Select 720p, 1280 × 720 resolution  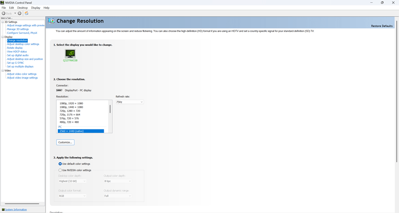tap(70, 111)
